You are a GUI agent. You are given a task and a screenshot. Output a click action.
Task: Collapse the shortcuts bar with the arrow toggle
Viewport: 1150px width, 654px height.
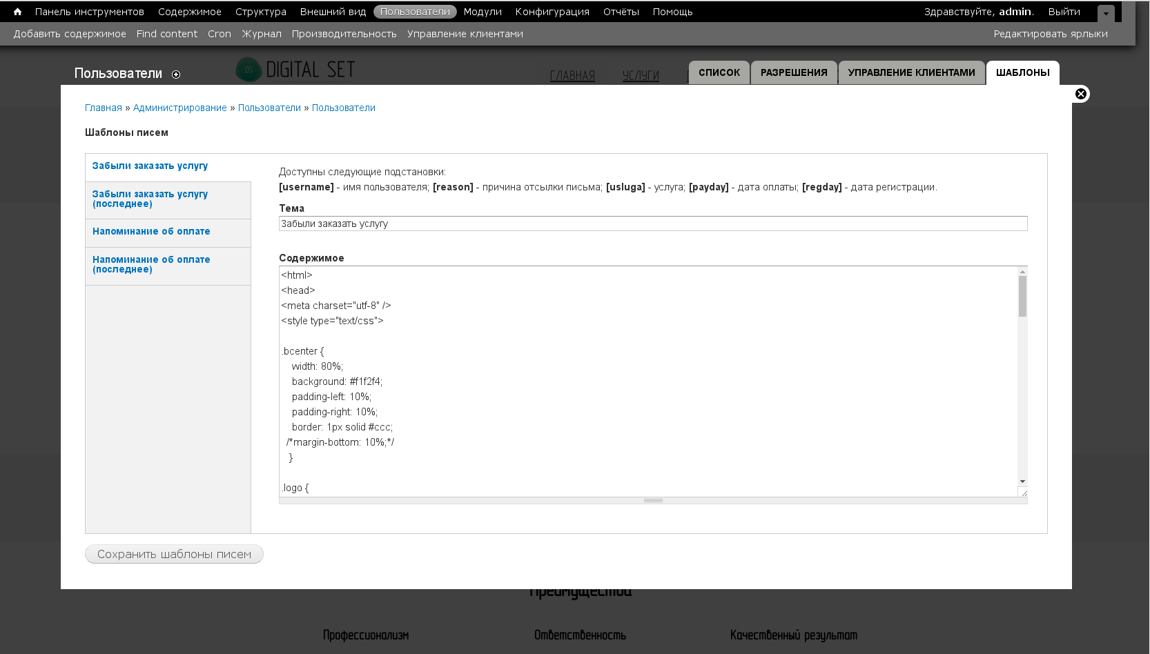(x=1106, y=13)
